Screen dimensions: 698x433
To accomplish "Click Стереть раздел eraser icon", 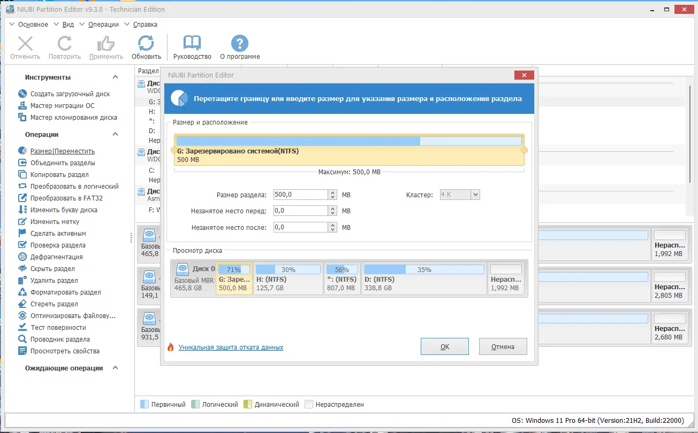I will 22,304.
